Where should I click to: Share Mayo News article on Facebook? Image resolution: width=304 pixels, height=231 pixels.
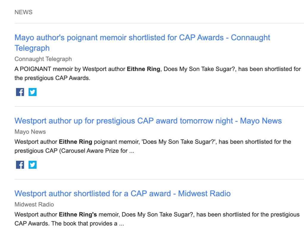[x=20, y=165]
